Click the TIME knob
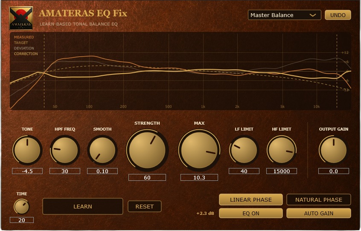Screen dimensions: 361x231 coord(22,207)
